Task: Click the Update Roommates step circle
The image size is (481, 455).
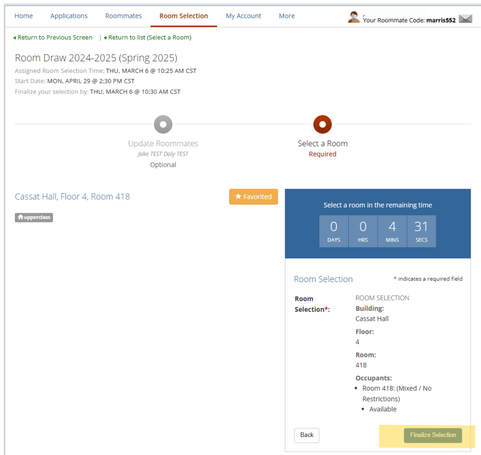Action: tap(163, 125)
